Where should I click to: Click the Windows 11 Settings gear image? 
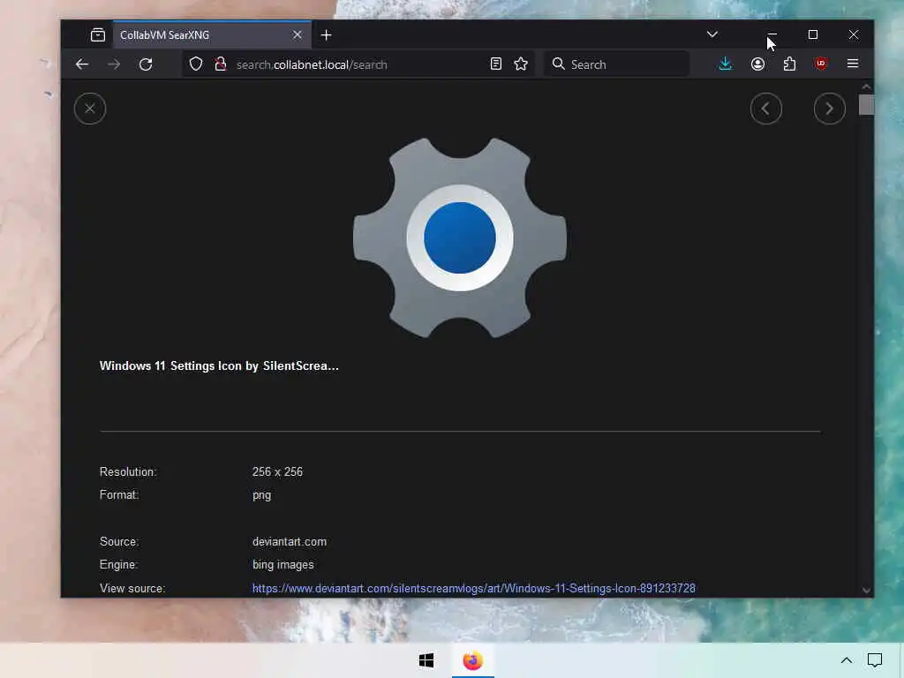pos(459,237)
